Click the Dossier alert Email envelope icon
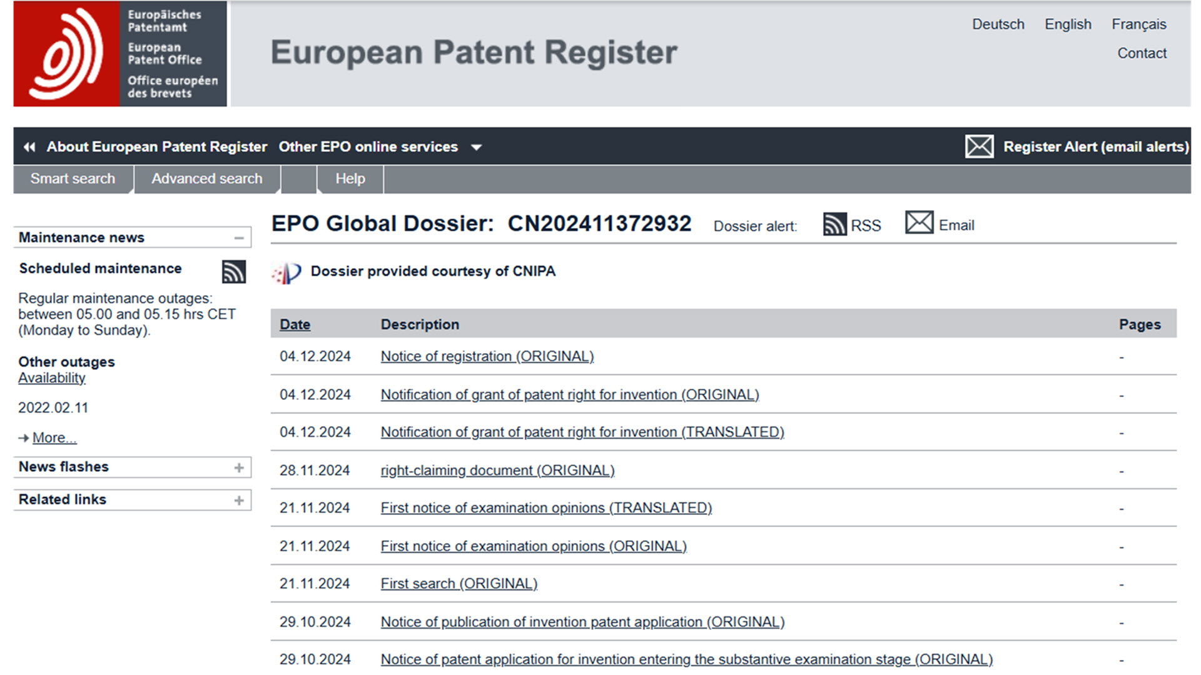This screenshot has height=675, width=1201. 919,222
